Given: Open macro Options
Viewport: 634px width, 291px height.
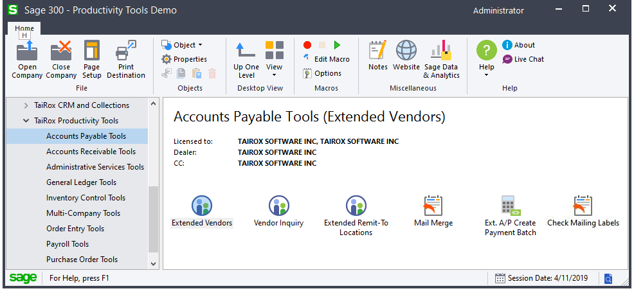Looking at the screenshot, I should 322,73.
